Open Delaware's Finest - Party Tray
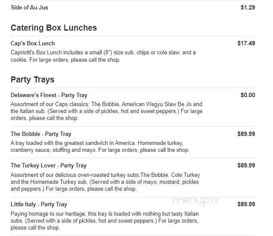 pos(49,95)
